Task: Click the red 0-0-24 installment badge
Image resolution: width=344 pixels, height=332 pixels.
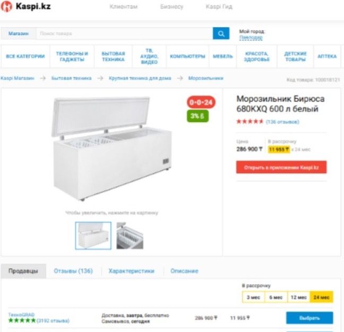Action: tap(201, 102)
